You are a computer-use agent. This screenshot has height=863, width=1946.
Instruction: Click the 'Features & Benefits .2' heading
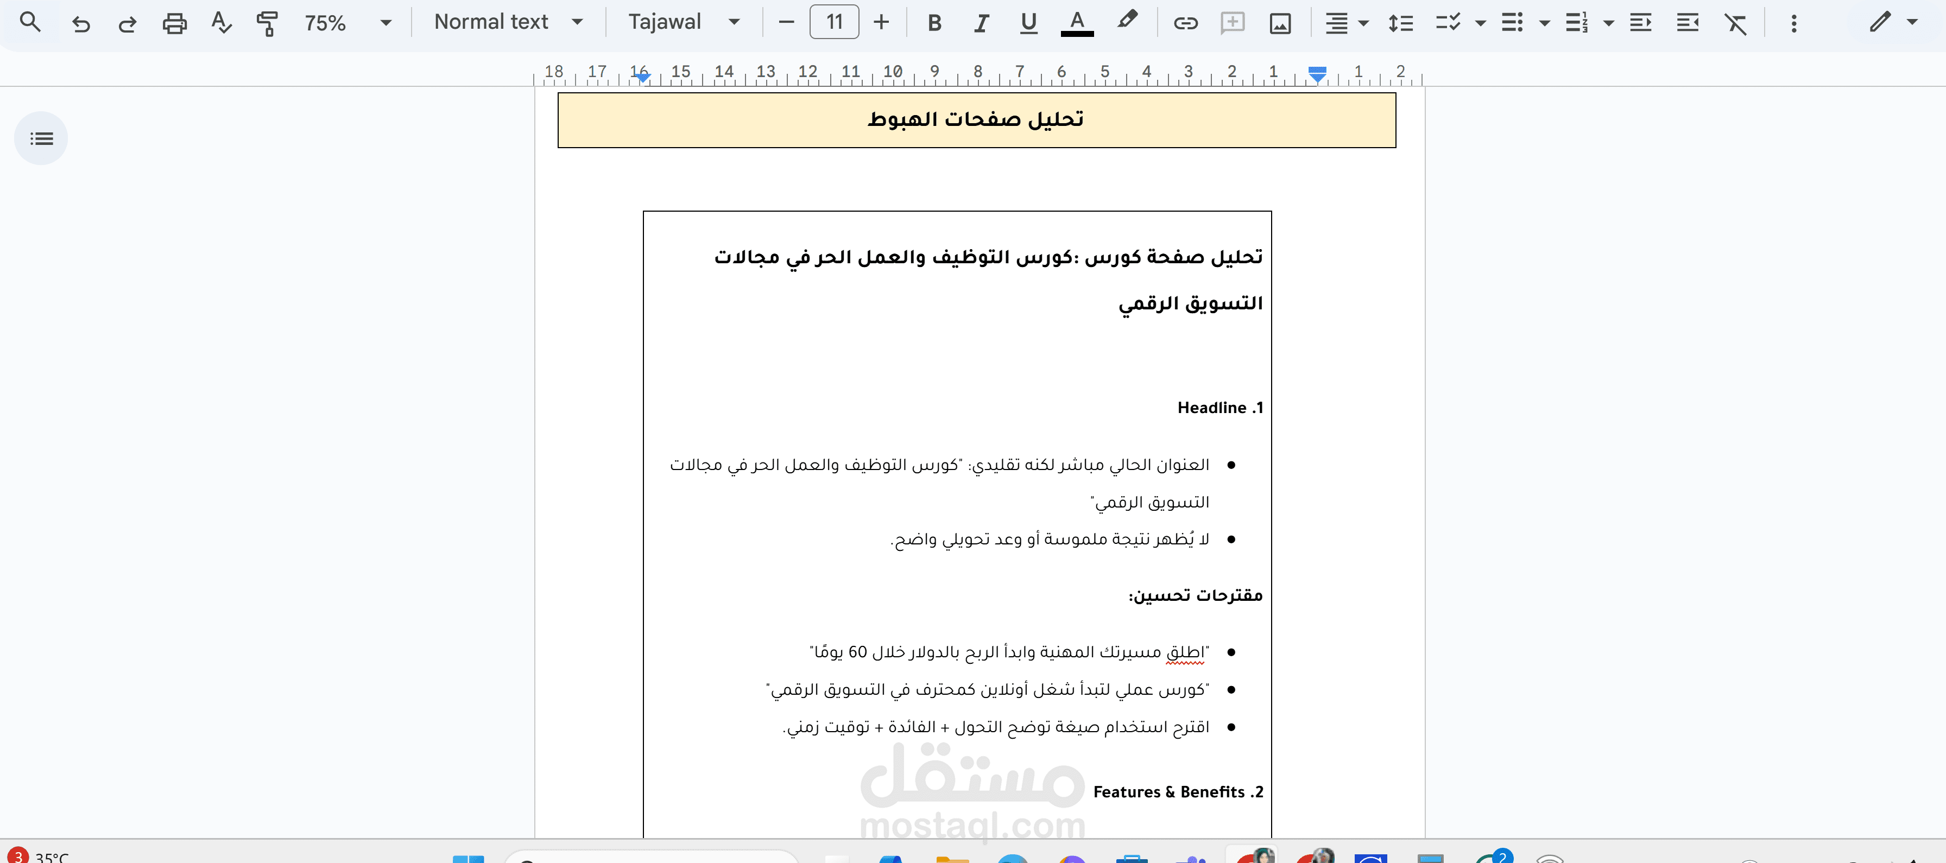(1178, 792)
